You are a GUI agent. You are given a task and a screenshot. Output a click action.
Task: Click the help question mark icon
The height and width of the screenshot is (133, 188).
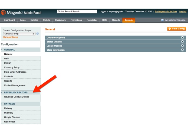tap(162, 20)
